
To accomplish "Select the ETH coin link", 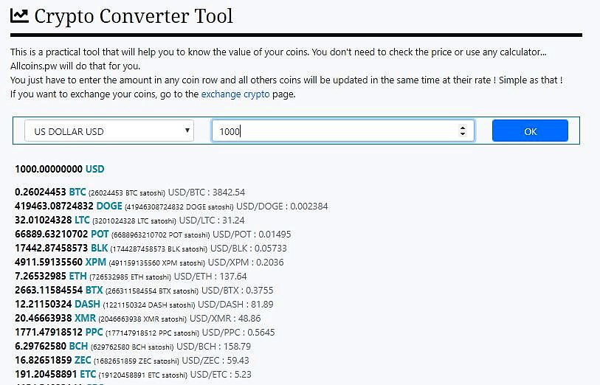I will [x=77, y=276].
